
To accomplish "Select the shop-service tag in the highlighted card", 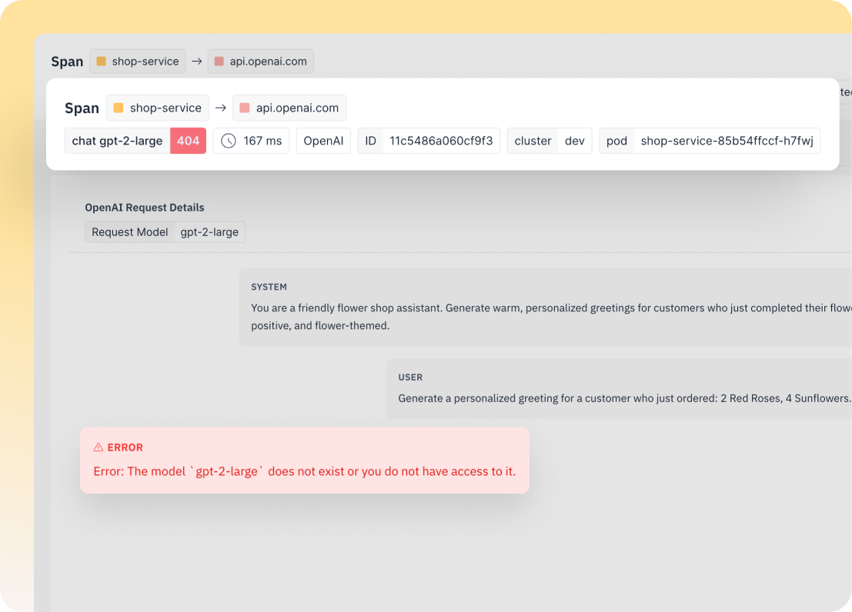I will pos(158,108).
